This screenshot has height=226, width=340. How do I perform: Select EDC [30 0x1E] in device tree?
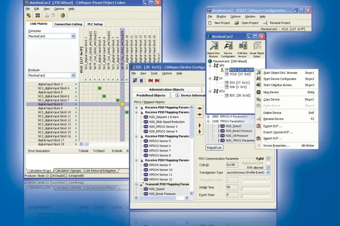point(240,95)
